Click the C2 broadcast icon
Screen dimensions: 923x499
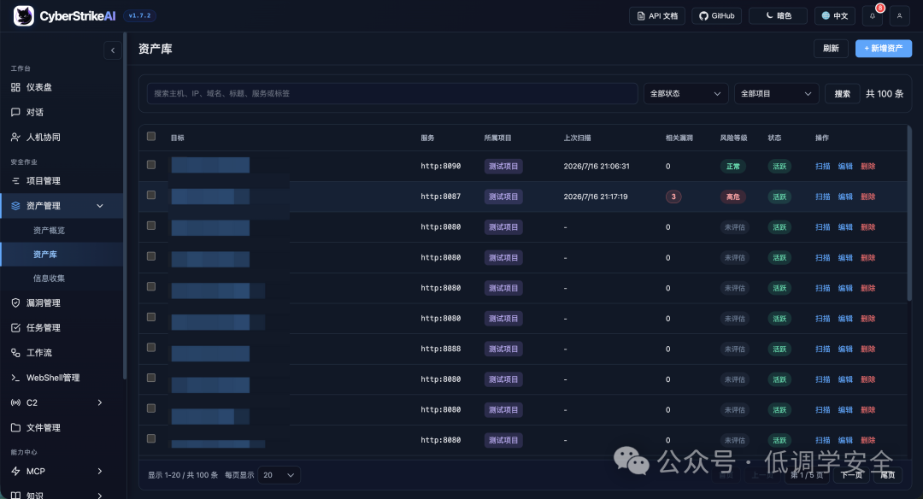pyautogui.click(x=16, y=402)
